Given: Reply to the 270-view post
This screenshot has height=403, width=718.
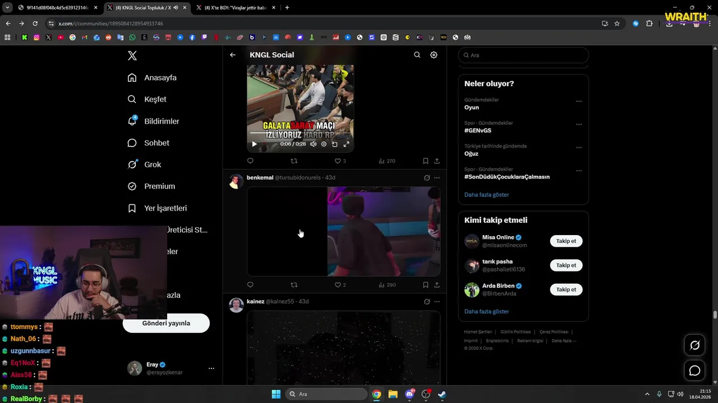Looking at the screenshot, I should (250, 161).
